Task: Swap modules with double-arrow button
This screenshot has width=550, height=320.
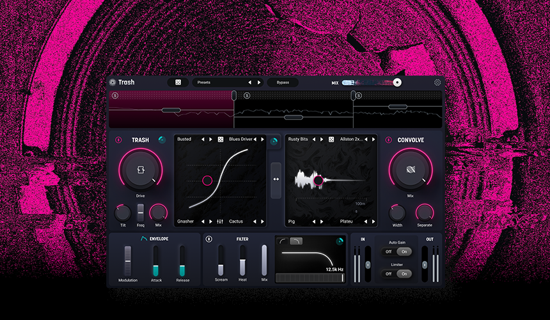Action: (276, 179)
